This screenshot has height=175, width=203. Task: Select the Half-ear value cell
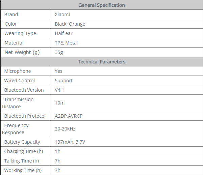127,33
